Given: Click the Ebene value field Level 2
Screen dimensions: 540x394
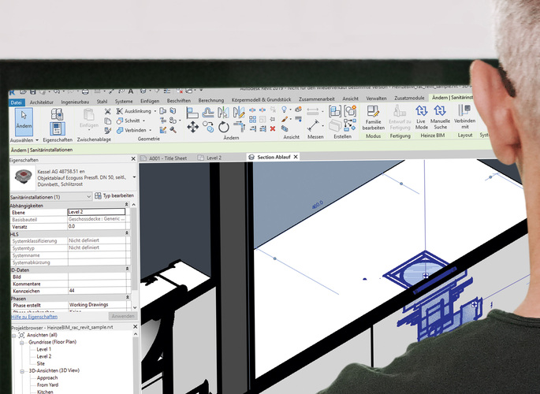Looking at the screenshot, I should click(95, 212).
